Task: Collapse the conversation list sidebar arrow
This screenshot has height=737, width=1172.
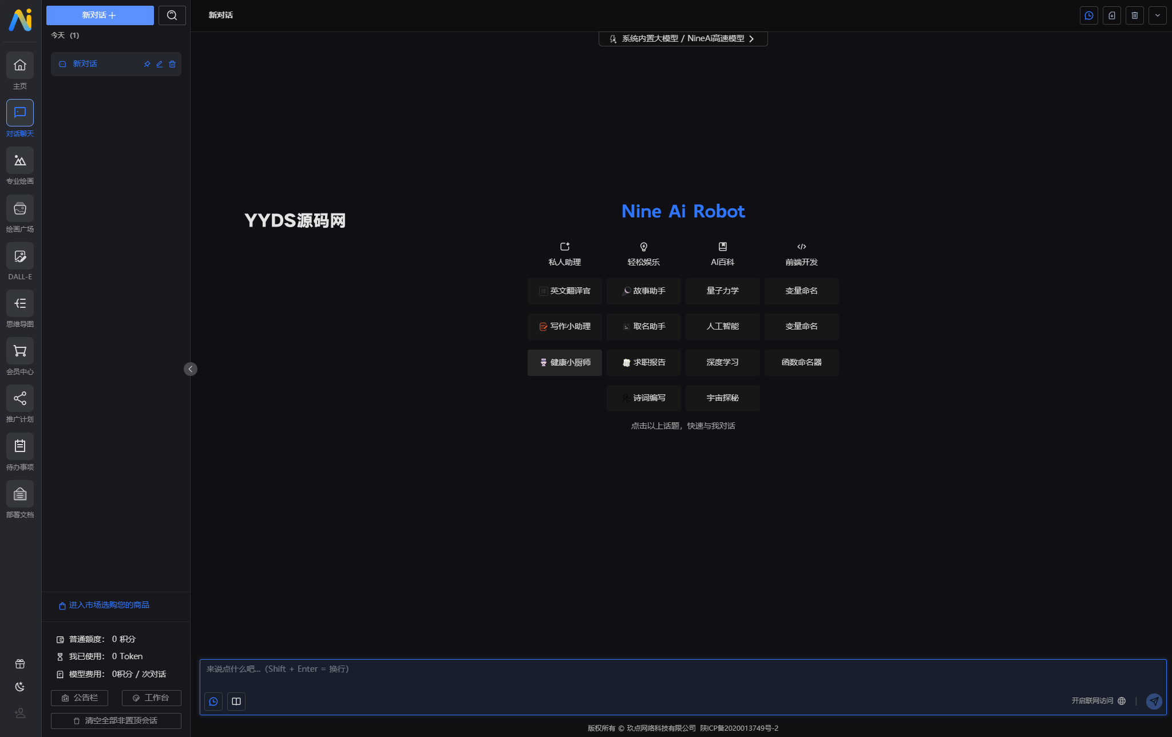Action: pyautogui.click(x=191, y=369)
